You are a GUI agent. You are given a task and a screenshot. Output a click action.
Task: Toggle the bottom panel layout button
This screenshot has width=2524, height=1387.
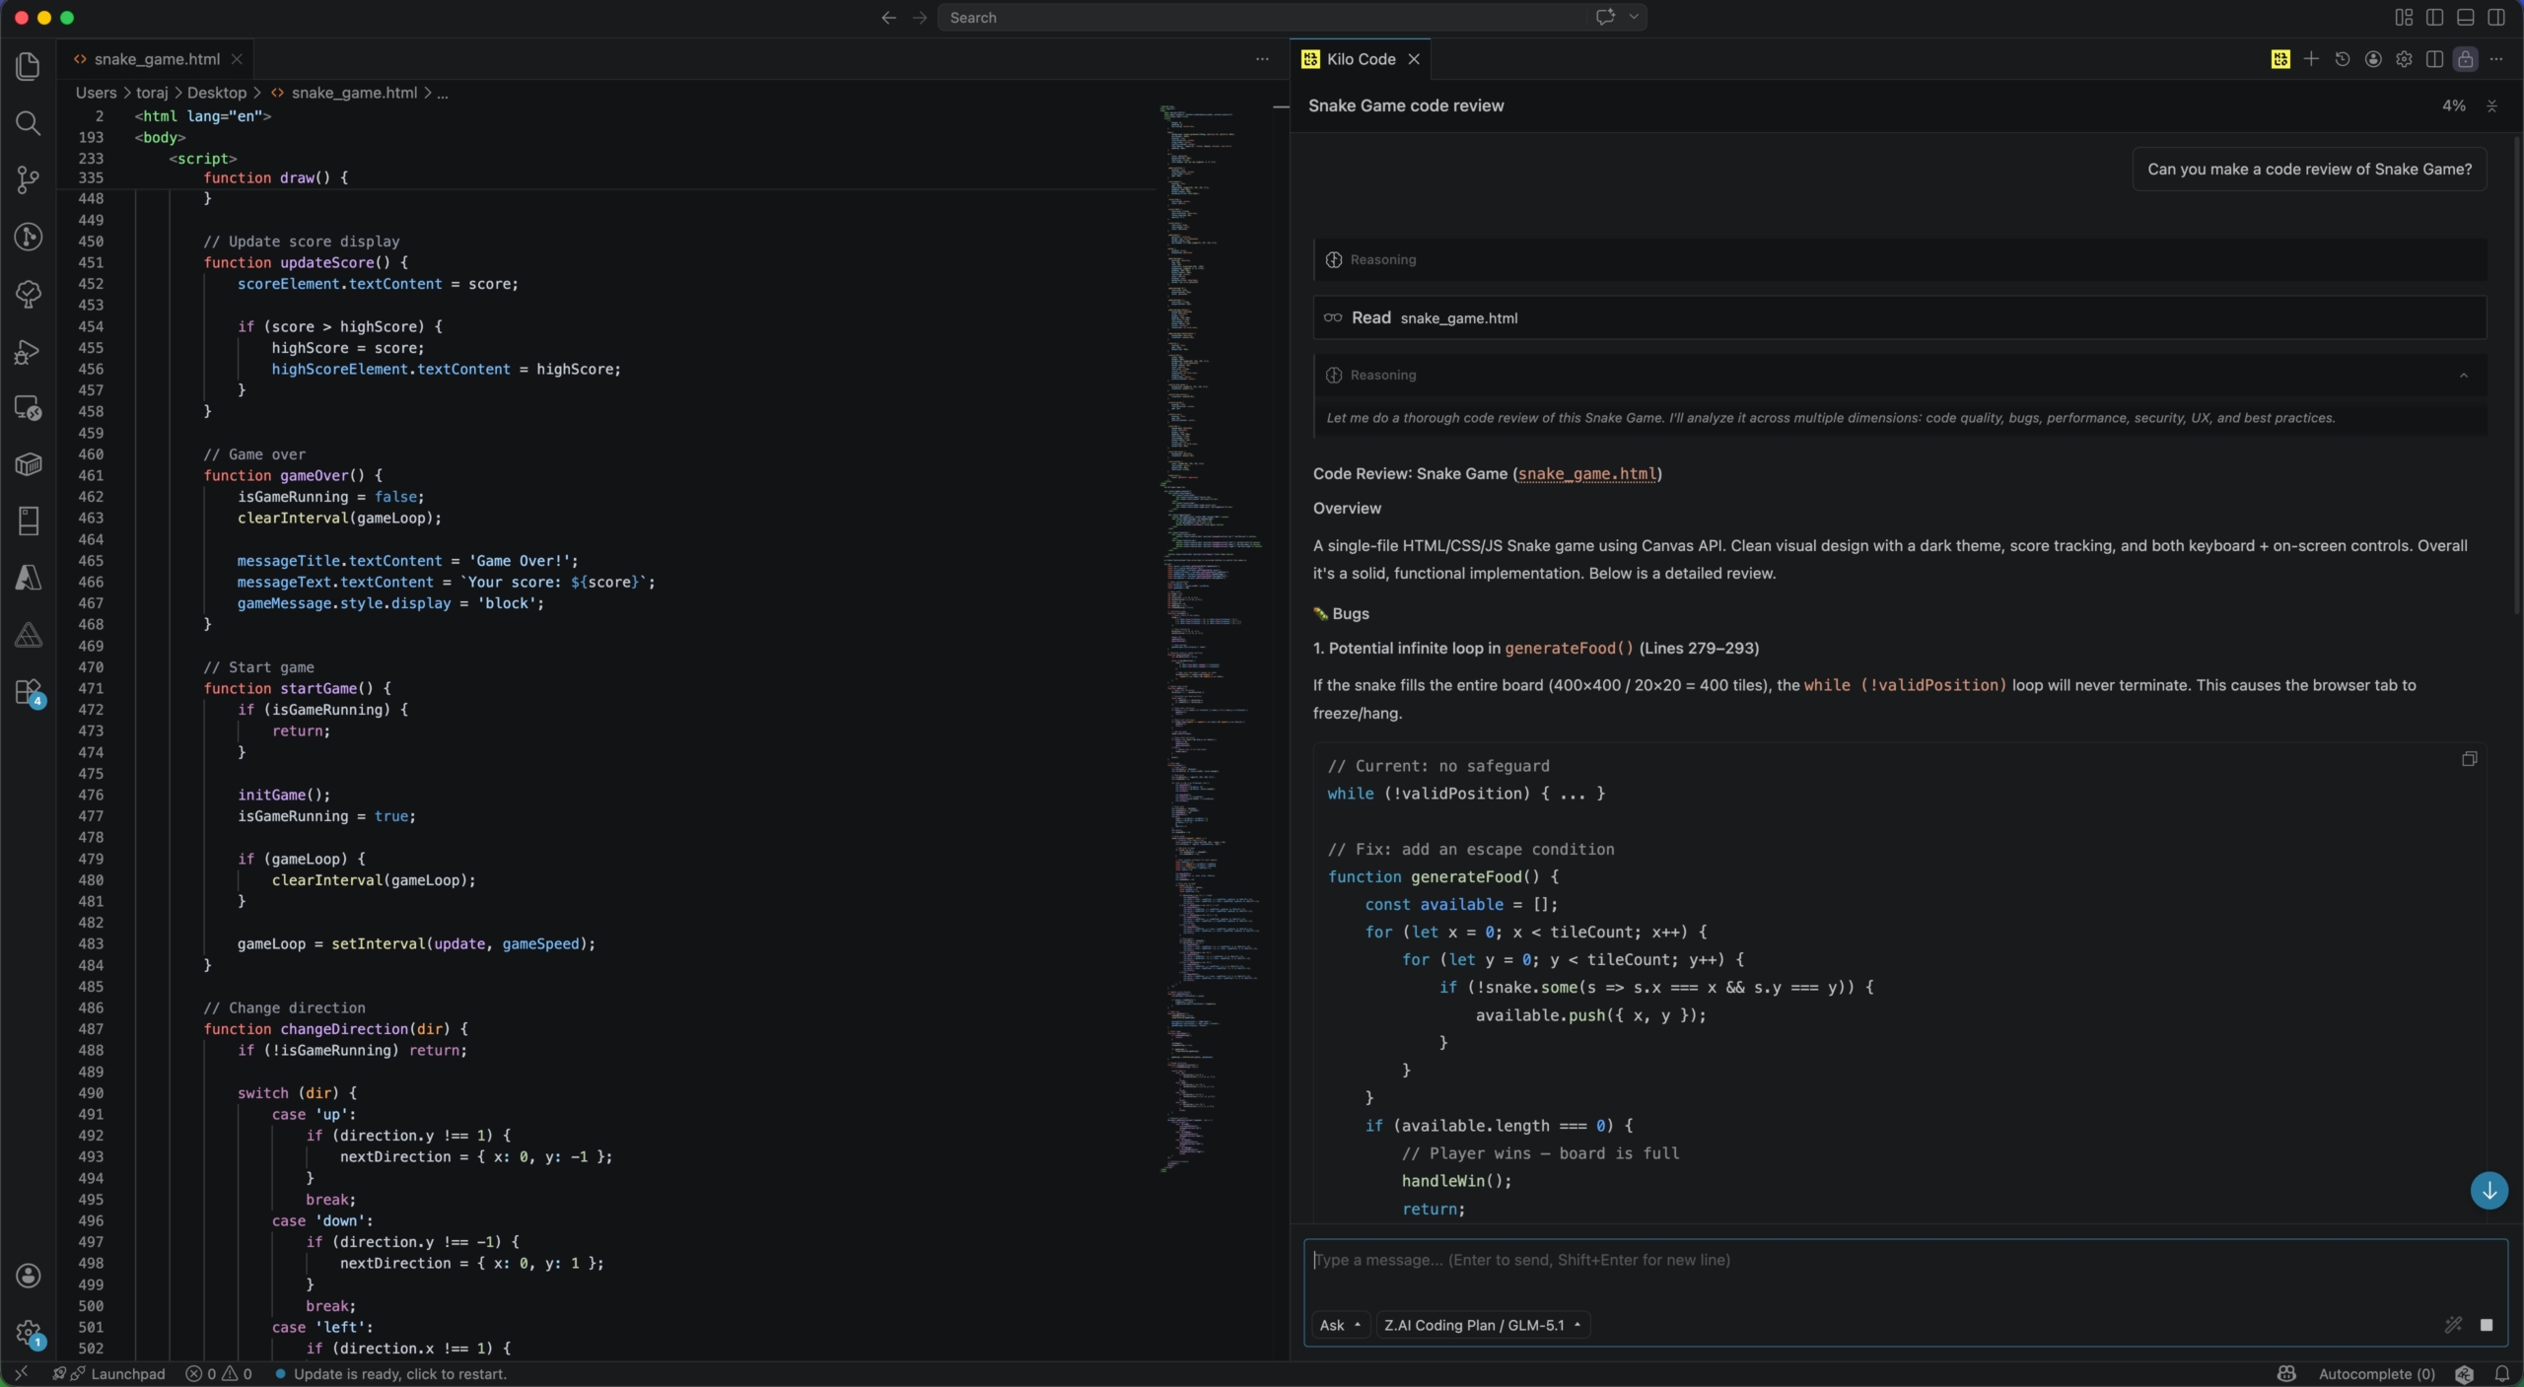(x=2465, y=18)
